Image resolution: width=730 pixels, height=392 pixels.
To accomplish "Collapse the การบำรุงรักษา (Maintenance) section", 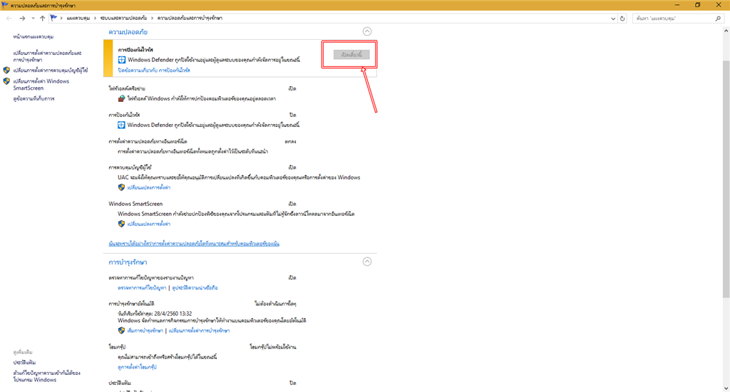I will 367,262.
